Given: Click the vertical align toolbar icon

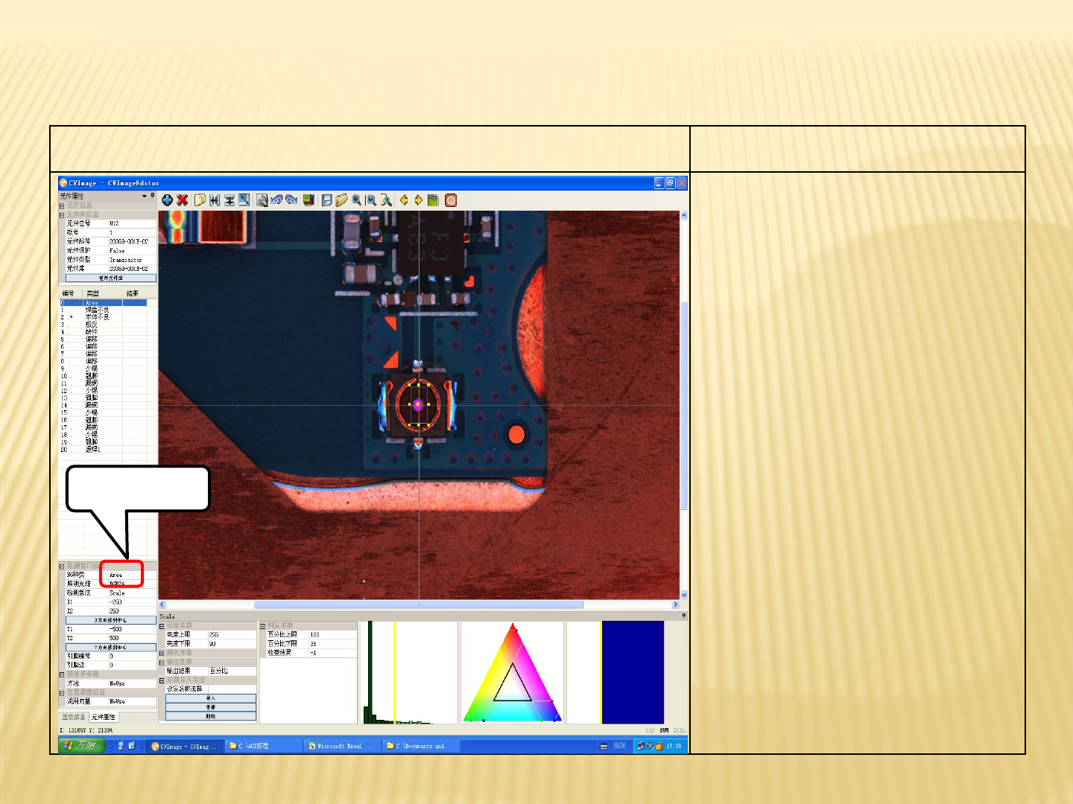Looking at the screenshot, I should (230, 200).
